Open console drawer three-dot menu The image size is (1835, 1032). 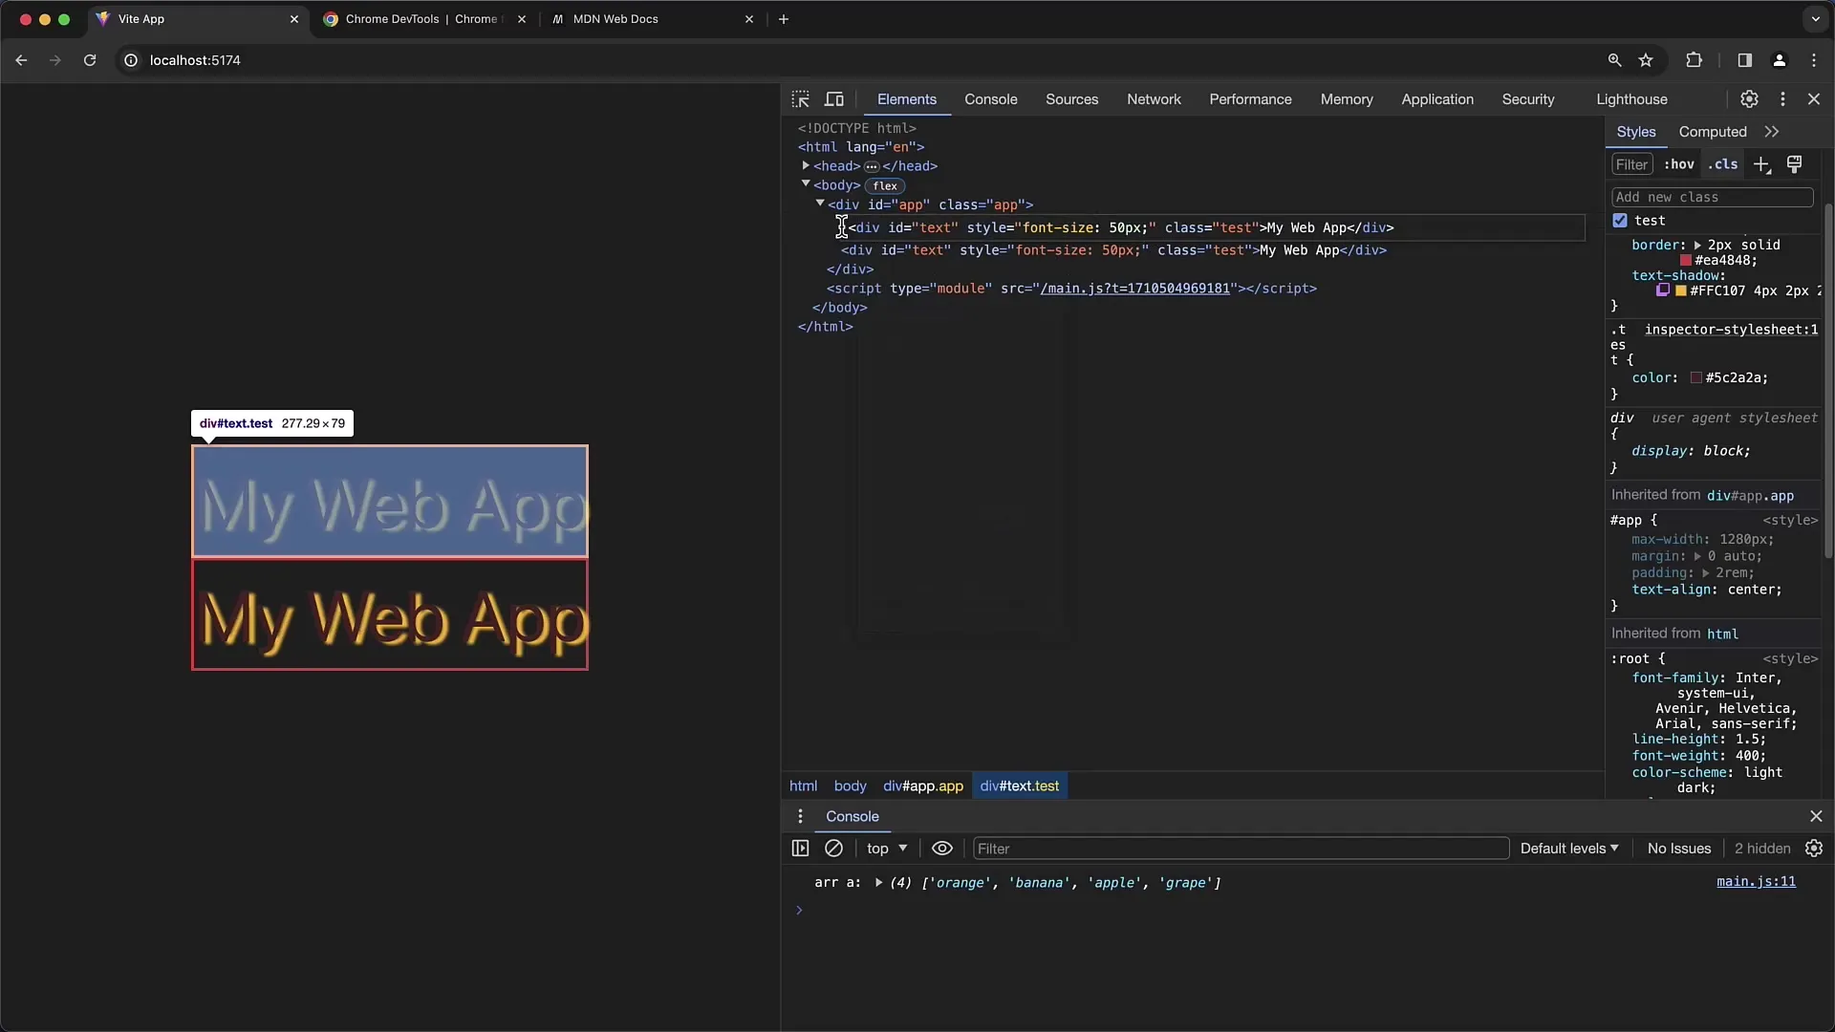[801, 816]
